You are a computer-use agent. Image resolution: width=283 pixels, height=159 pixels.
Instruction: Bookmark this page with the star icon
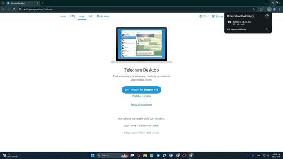point(254,9)
